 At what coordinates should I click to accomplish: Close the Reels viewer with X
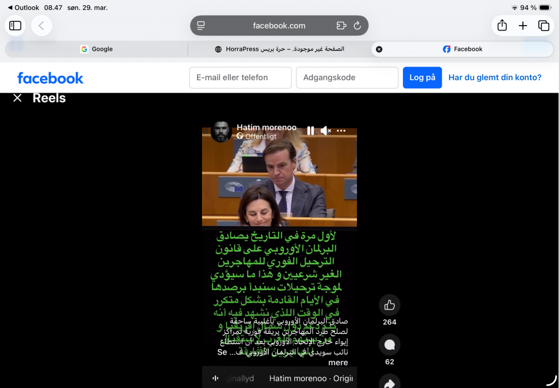point(17,98)
